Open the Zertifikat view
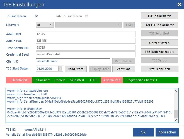The width and height of the screenshot is (184, 139). pos(124,69)
